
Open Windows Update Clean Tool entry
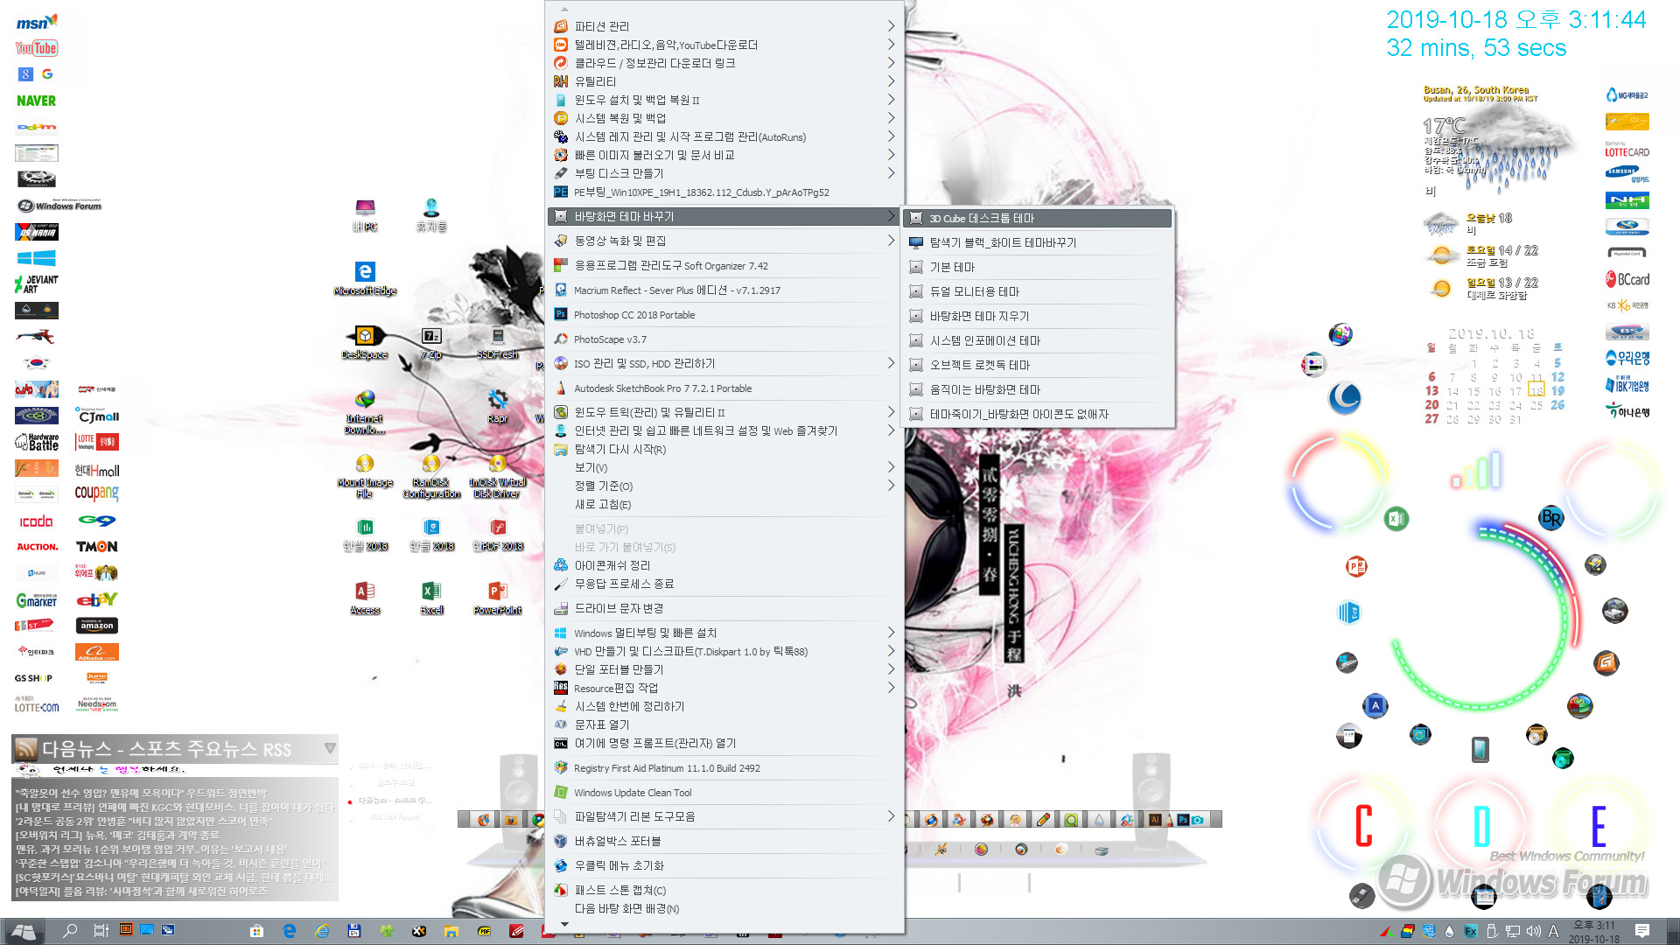[x=724, y=793]
